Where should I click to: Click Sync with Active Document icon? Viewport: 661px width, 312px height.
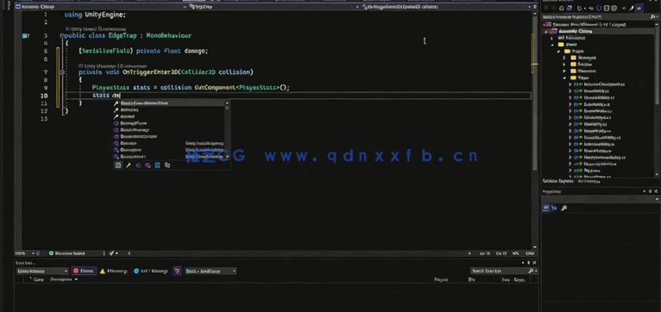[x=591, y=8]
